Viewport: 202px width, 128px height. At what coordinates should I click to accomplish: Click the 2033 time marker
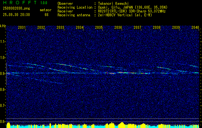coord(60,27)
